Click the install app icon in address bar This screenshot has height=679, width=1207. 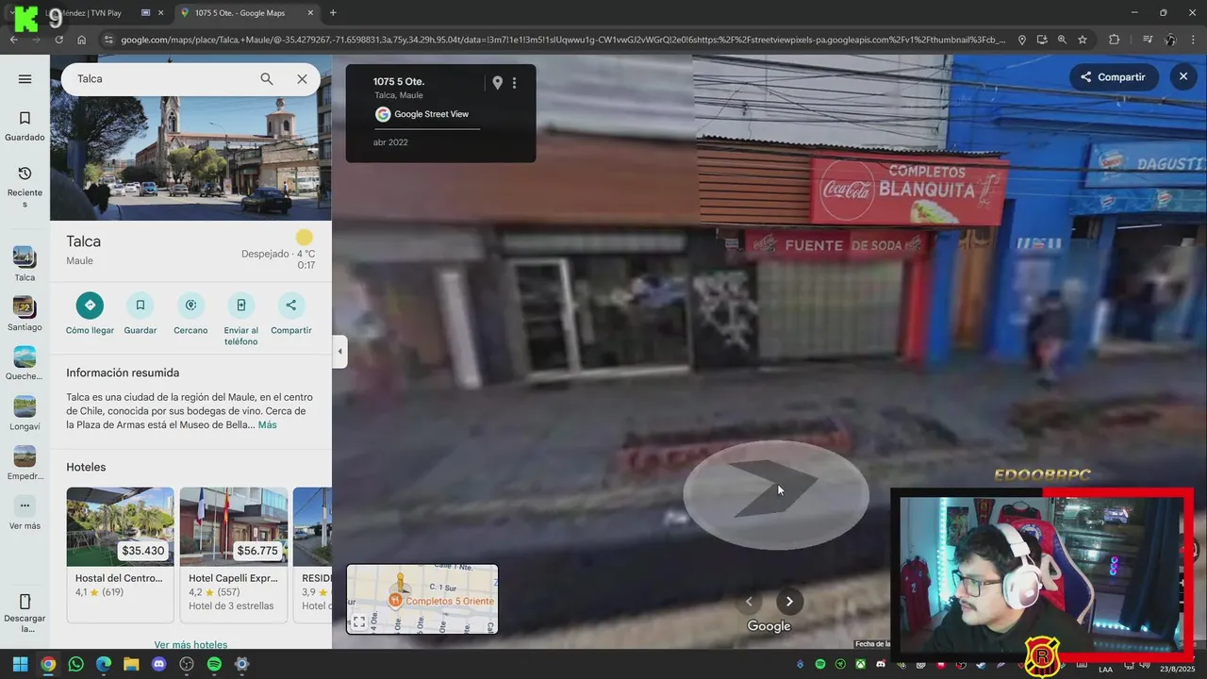pyautogui.click(x=1042, y=40)
